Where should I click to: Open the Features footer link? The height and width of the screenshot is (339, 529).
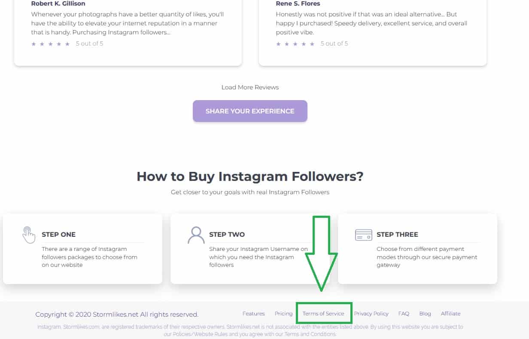tap(254, 314)
